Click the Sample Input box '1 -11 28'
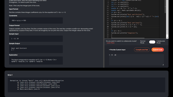The width and height of the screenshot is (173, 97). pyautogui.click(x=36, y=38)
